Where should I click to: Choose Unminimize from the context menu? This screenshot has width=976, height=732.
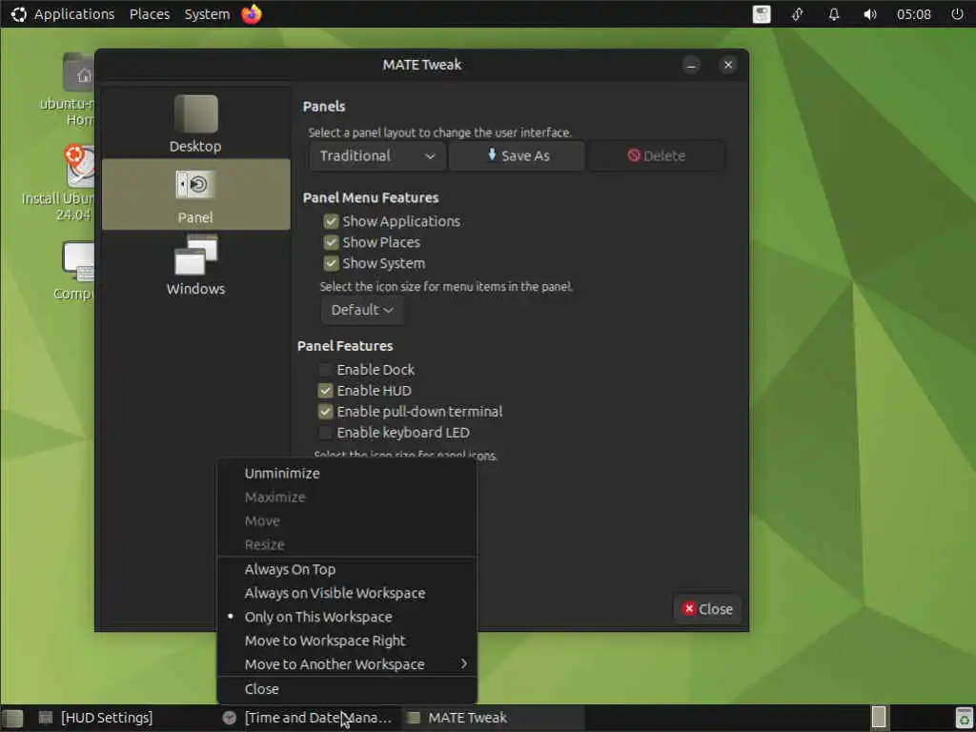tap(347, 474)
